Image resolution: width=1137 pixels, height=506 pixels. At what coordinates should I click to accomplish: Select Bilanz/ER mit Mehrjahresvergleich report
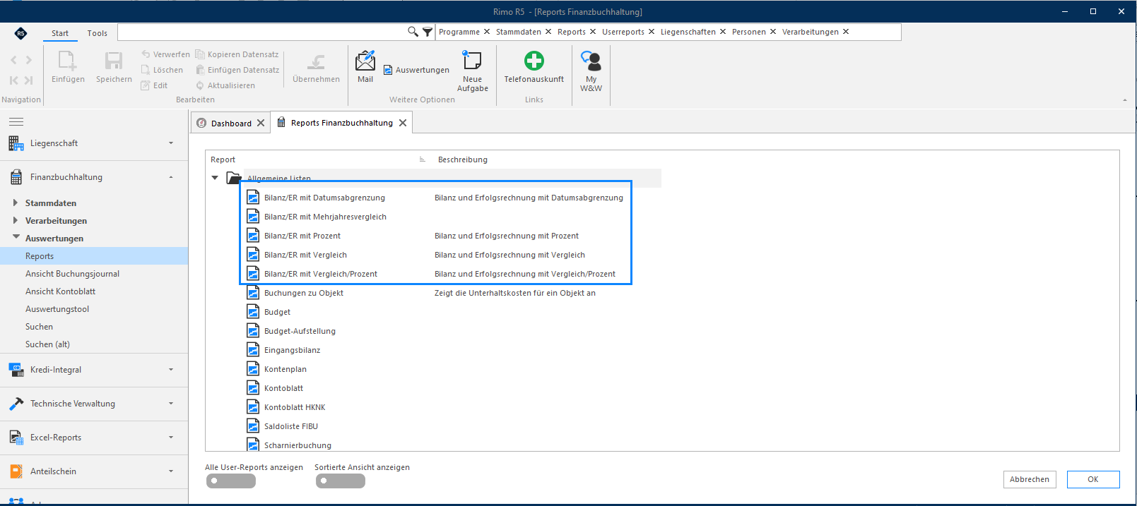click(325, 217)
